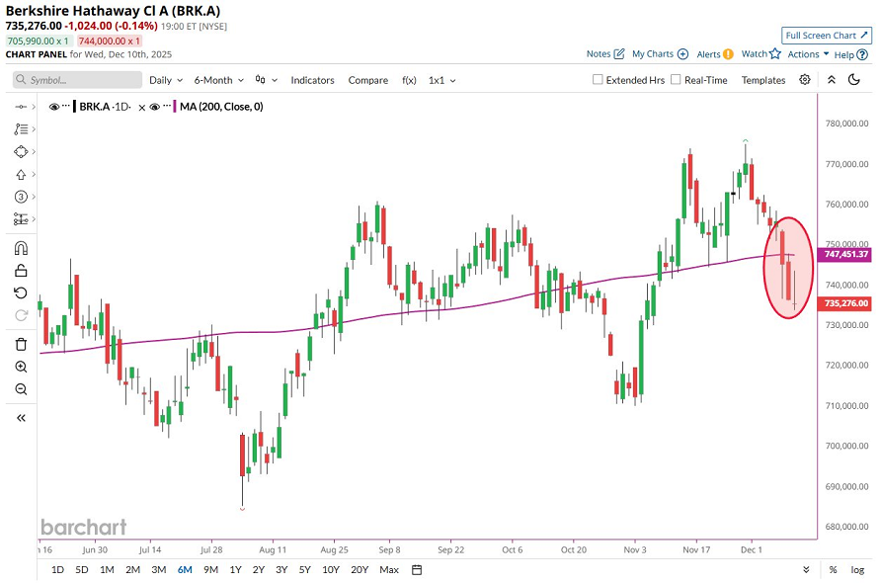
Task: Click the 735,276.00 last price label
Action: point(846,303)
